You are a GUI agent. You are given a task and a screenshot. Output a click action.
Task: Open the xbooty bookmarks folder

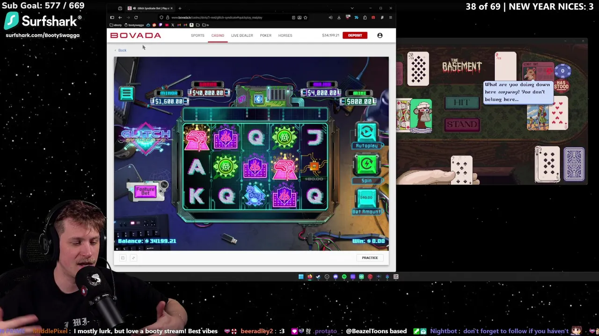pos(116,25)
